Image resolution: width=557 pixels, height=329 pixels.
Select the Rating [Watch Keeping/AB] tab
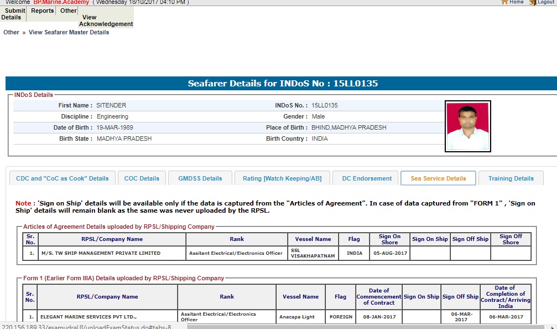pyautogui.click(x=282, y=178)
